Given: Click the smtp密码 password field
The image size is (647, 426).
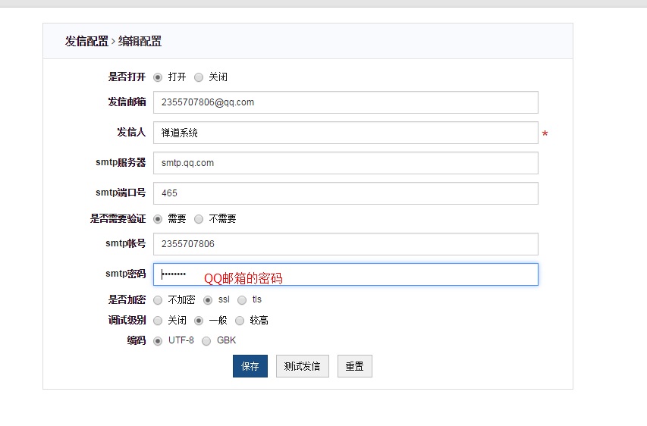Looking at the screenshot, I should click(x=345, y=274).
